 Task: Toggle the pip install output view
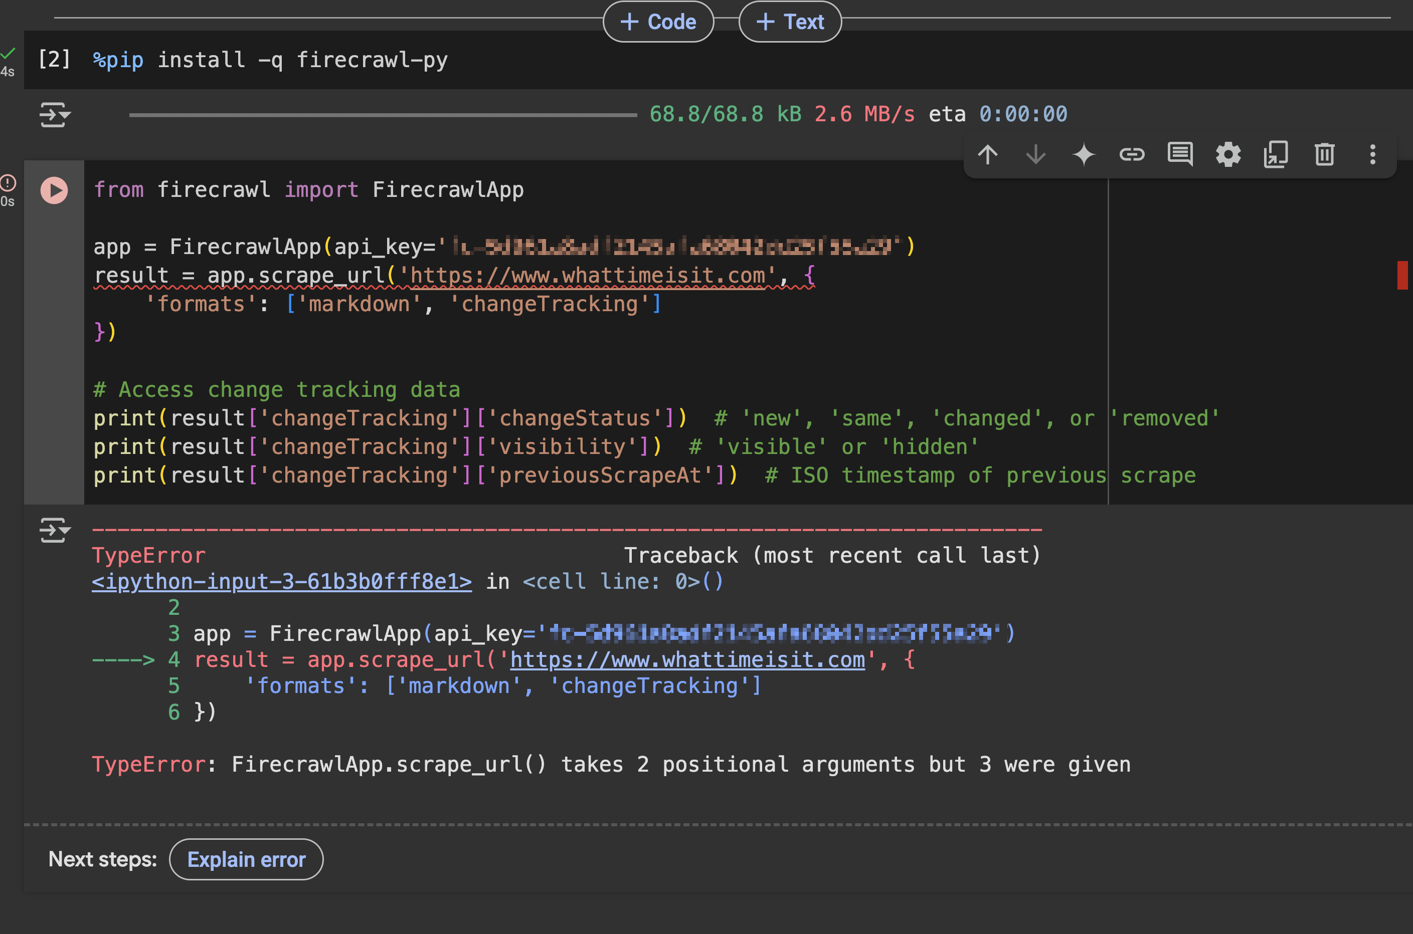click(54, 115)
